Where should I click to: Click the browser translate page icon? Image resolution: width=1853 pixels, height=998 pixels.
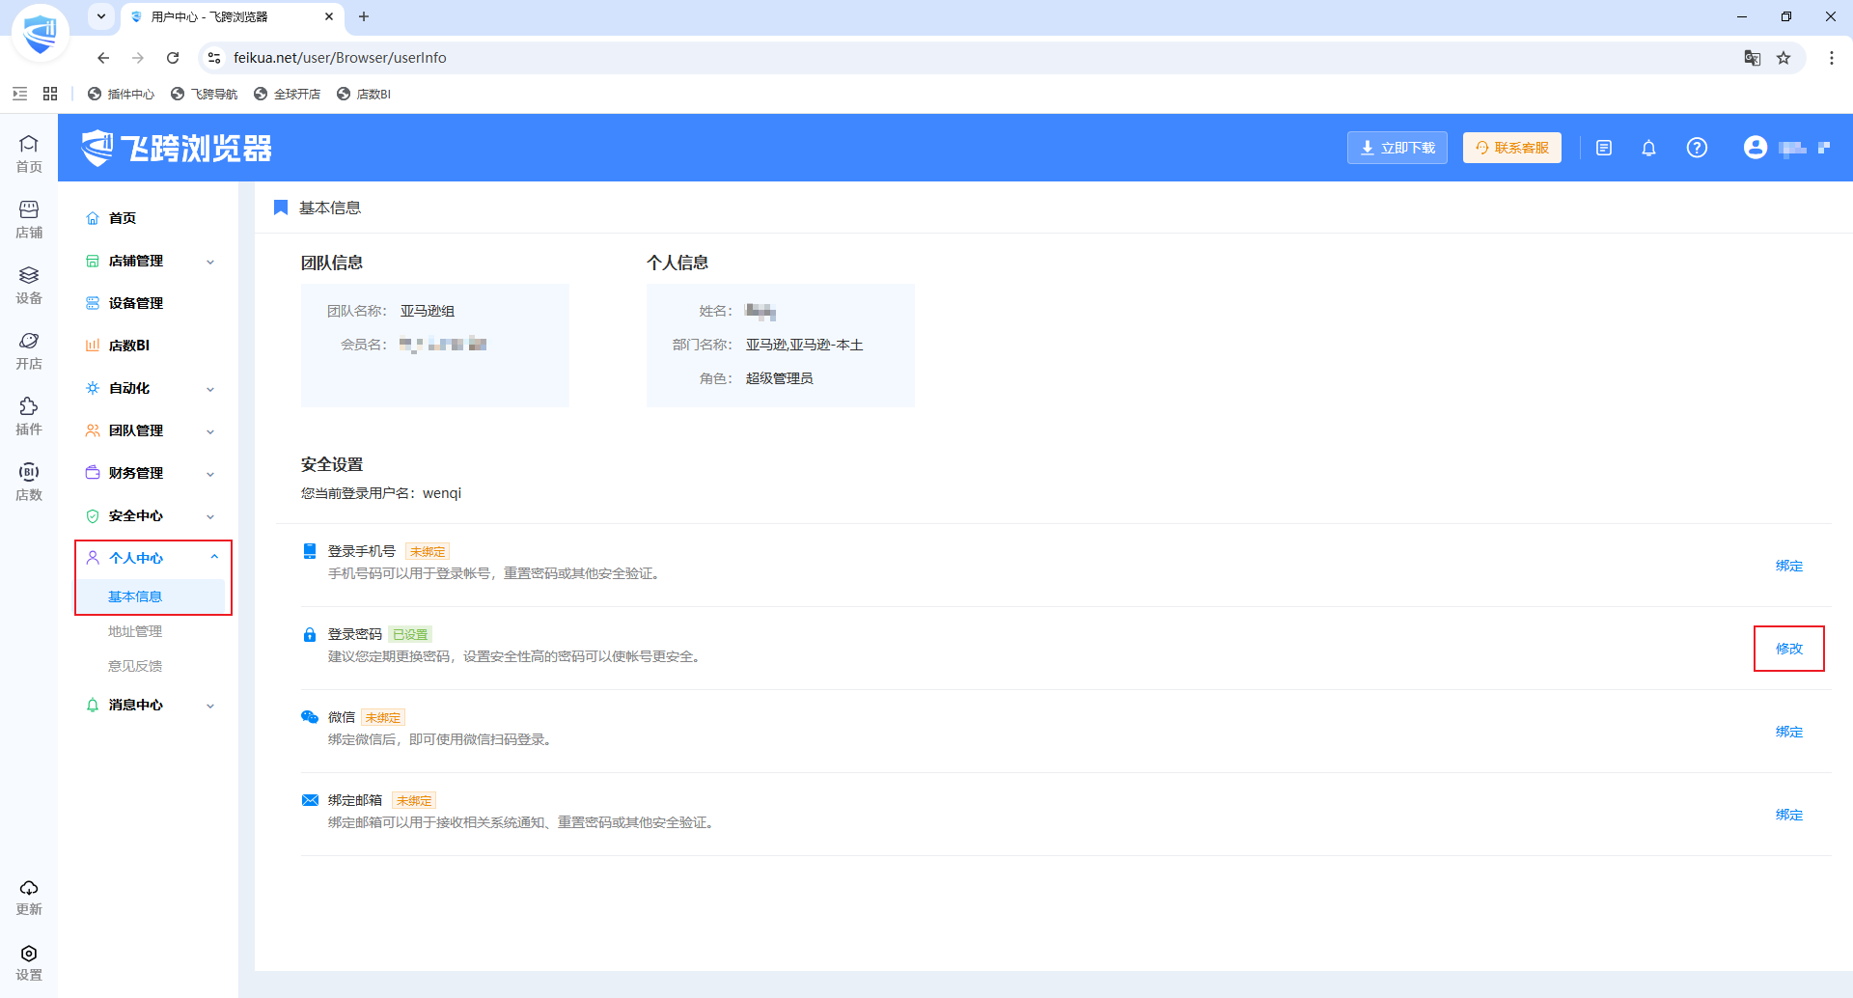pyautogui.click(x=1753, y=58)
